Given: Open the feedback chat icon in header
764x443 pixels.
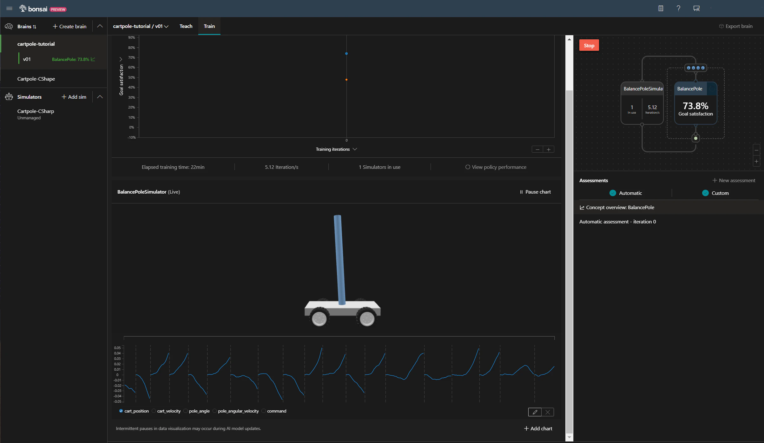Looking at the screenshot, I should [x=696, y=9].
